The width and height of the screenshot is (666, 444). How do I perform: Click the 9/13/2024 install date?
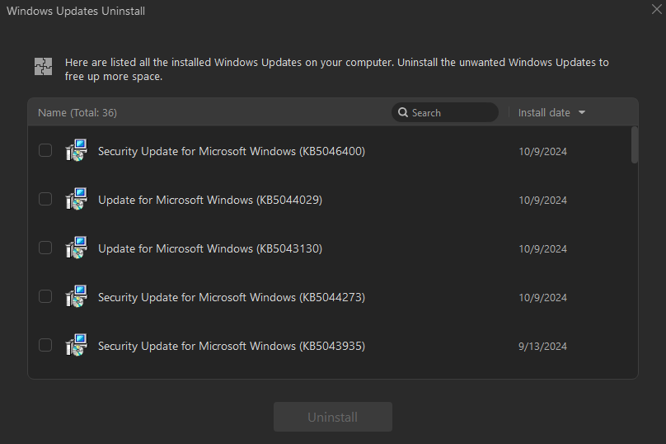pos(542,346)
